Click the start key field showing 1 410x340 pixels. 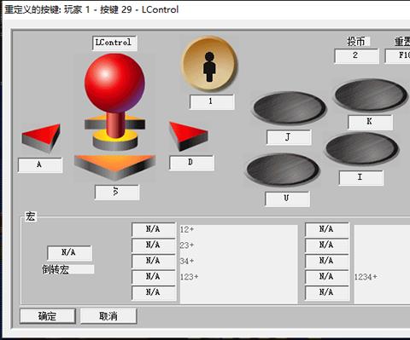pos(212,101)
